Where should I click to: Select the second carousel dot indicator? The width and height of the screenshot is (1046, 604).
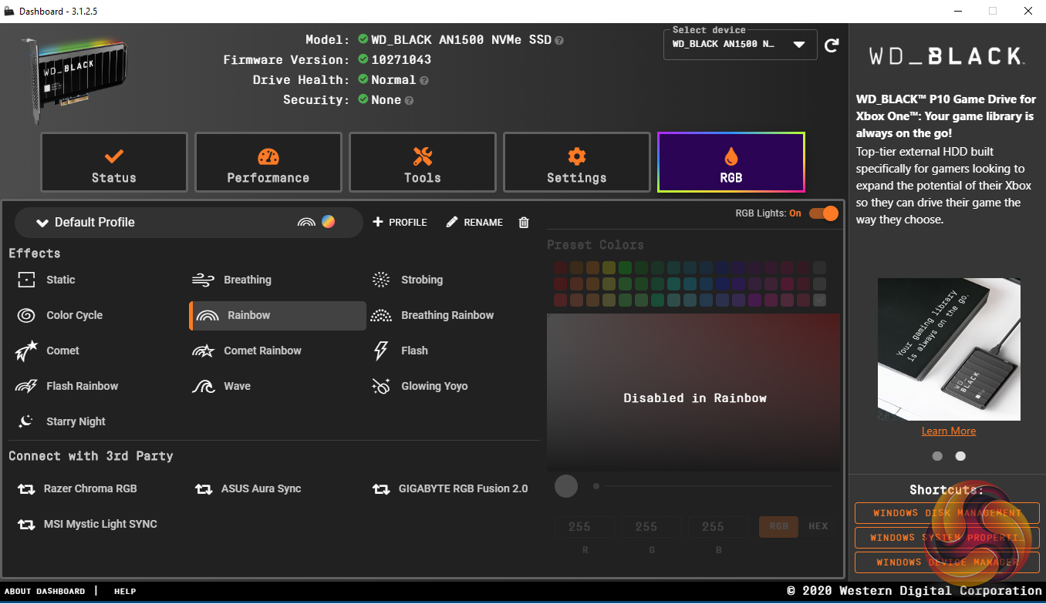[960, 456]
